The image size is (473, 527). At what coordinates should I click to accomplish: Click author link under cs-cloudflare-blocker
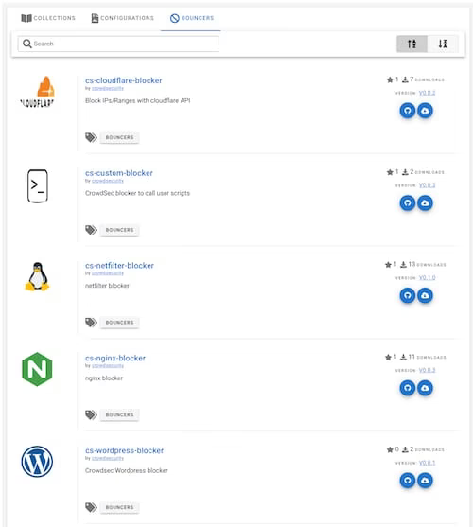[108, 88]
